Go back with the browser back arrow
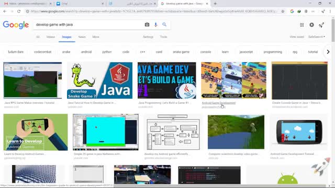This screenshot has width=335, height=188. 5,11
